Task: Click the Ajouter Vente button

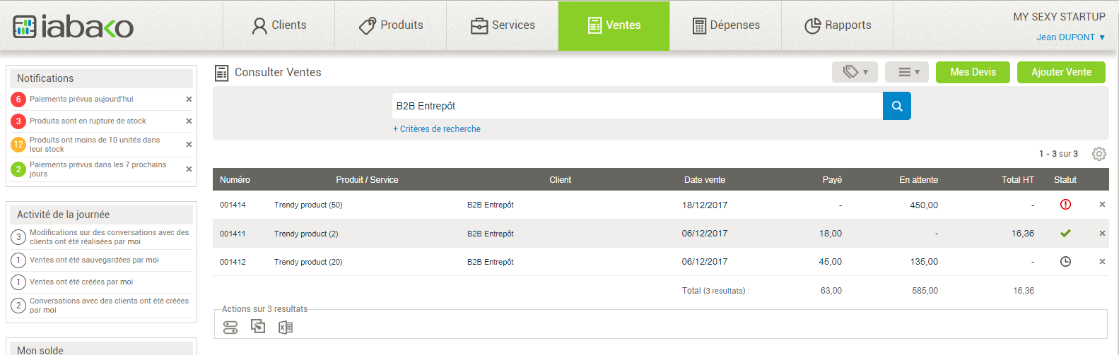Action: (x=1061, y=72)
